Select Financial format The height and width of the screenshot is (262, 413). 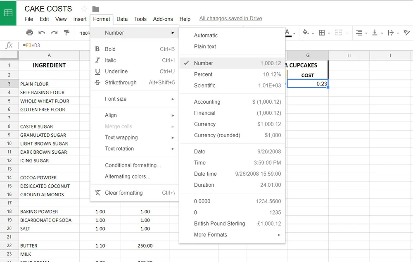[x=232, y=113]
